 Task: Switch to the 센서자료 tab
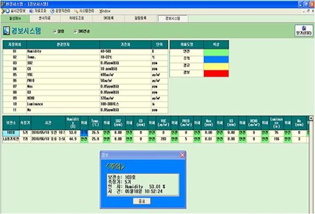[45, 18]
